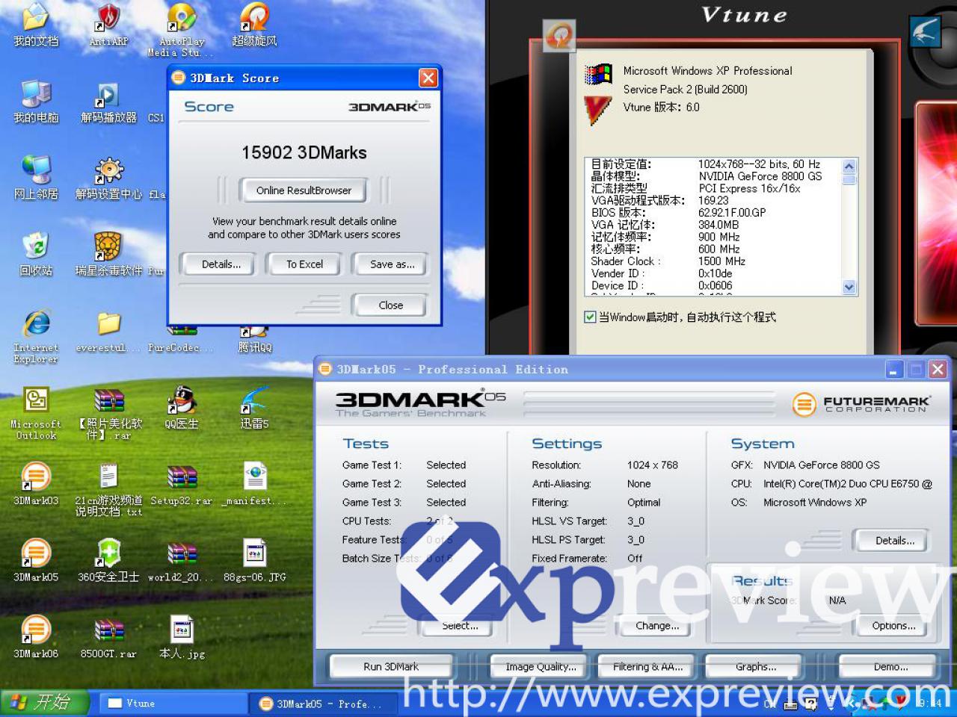Screen dimensions: 957x717
Task: Minimize the 3DMark05 Professional Edition window
Action: pos(894,369)
